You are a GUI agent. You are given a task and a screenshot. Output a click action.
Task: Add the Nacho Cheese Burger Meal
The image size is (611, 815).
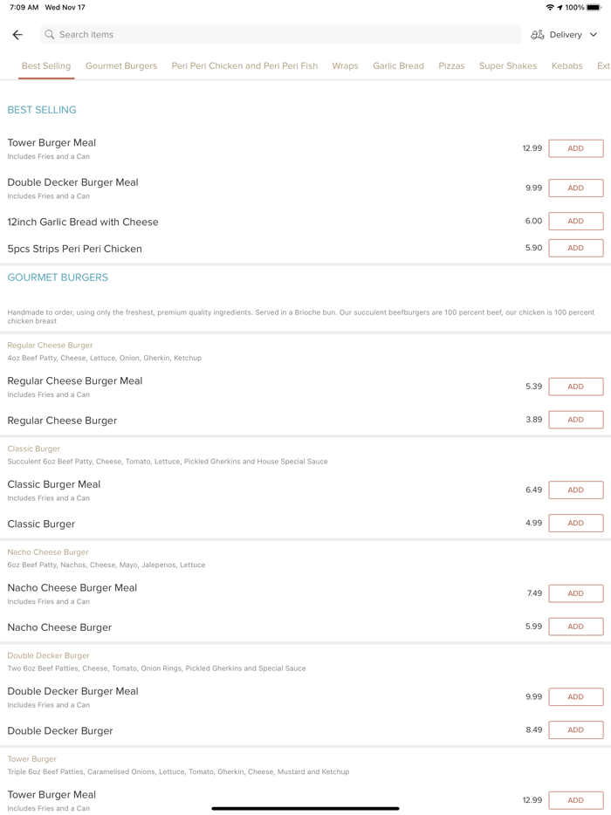click(x=575, y=593)
